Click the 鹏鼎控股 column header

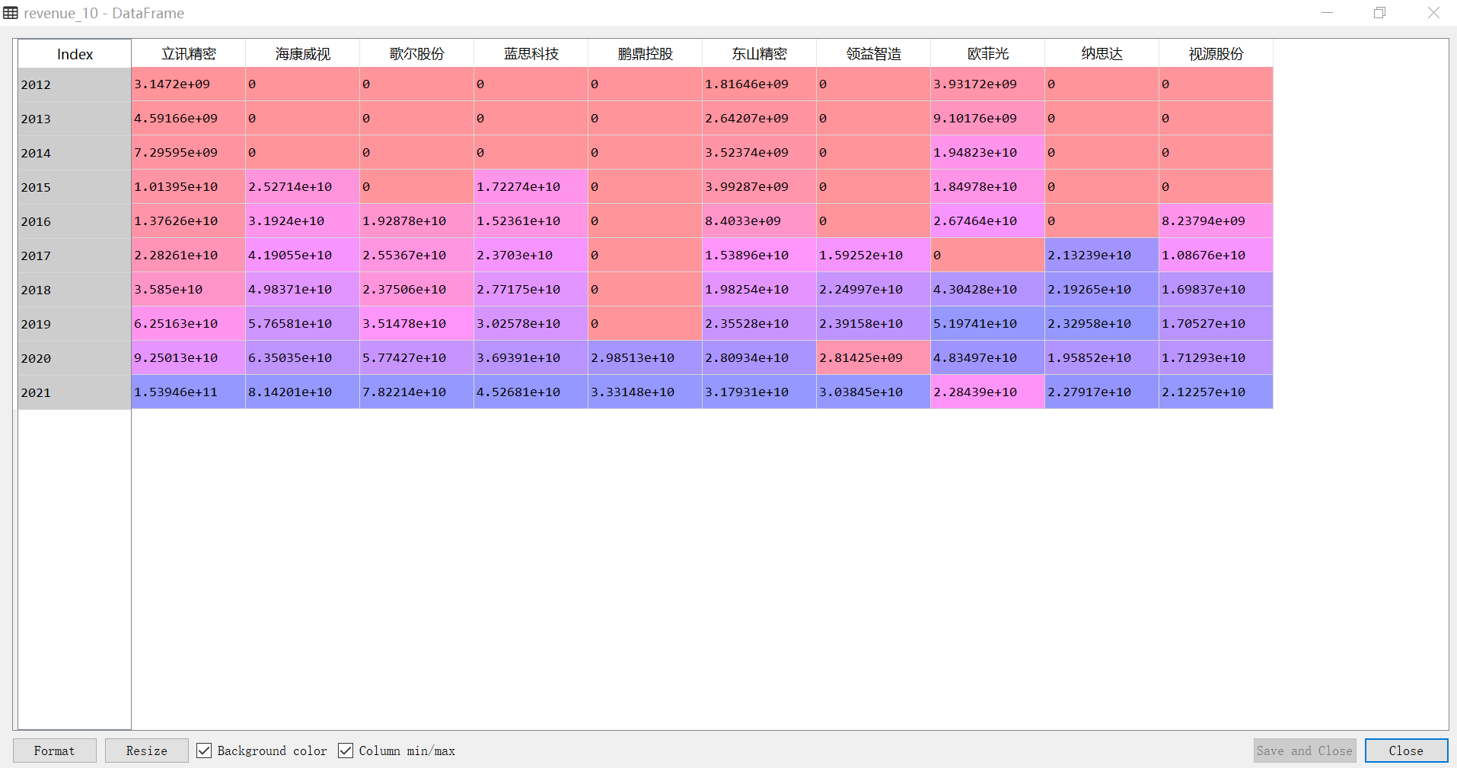coord(646,54)
